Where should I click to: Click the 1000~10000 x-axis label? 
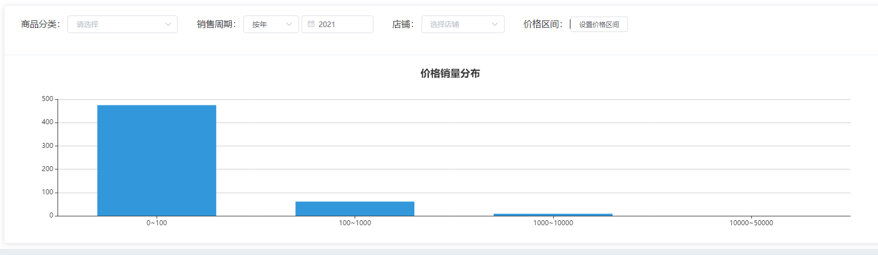[x=553, y=223]
